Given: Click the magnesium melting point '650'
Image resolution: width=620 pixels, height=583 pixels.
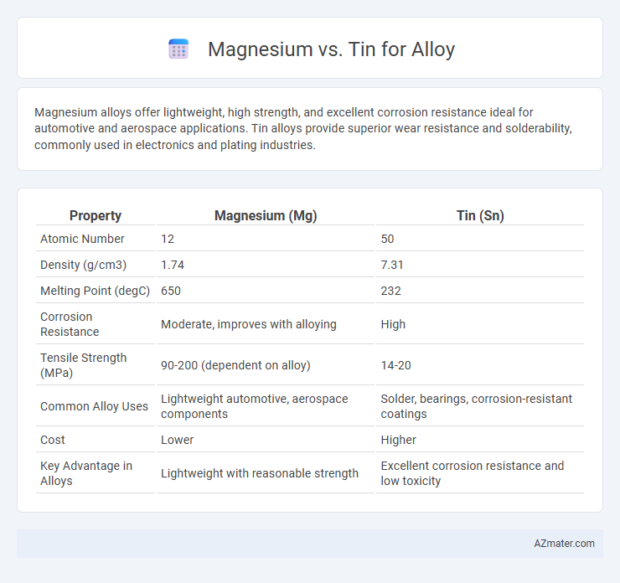Looking at the screenshot, I should click(171, 291).
